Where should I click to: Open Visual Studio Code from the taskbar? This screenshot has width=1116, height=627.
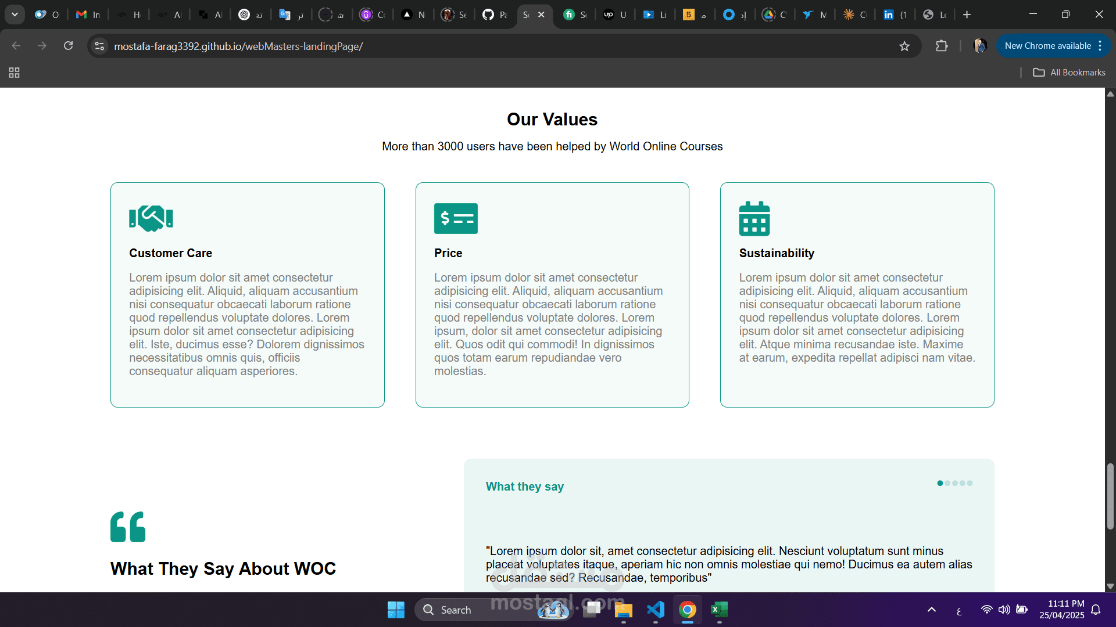coord(655,610)
